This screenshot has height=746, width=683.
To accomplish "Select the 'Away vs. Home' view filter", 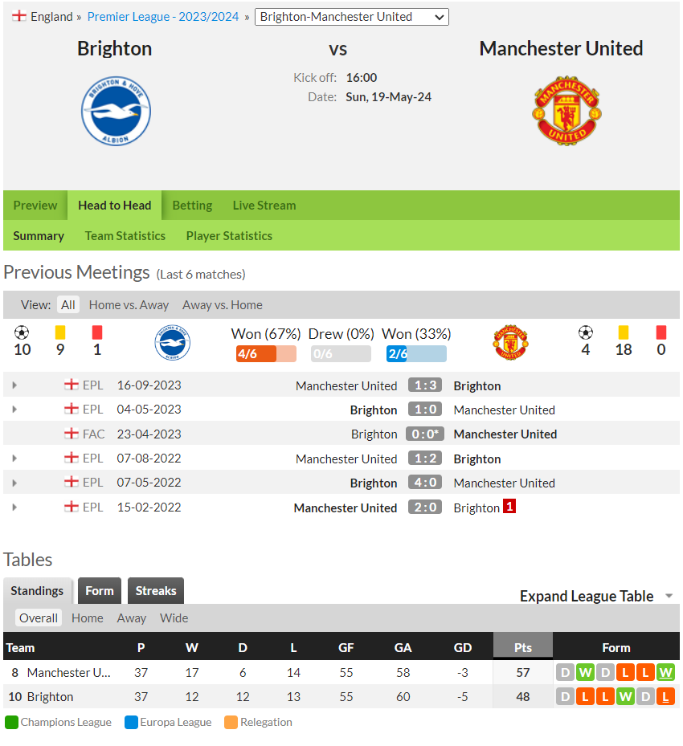I will point(223,305).
